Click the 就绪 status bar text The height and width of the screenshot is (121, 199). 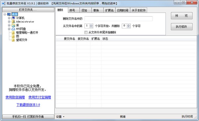(x=123, y=117)
